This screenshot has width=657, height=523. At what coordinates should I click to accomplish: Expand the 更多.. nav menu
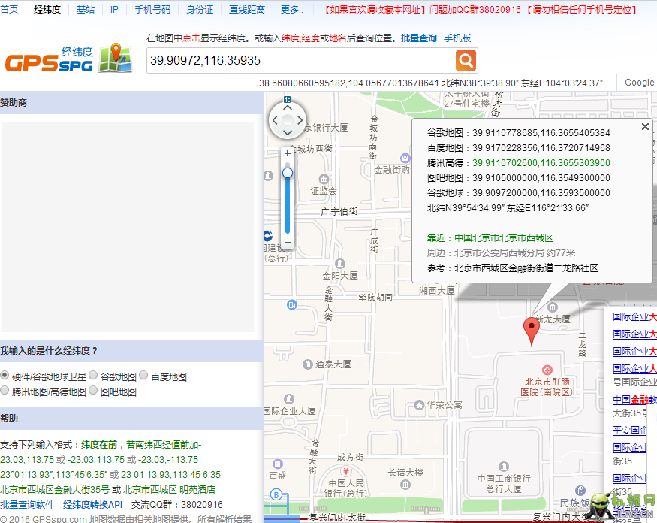(291, 9)
